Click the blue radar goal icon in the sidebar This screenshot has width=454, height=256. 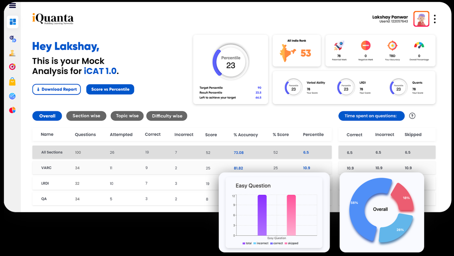[12, 96]
